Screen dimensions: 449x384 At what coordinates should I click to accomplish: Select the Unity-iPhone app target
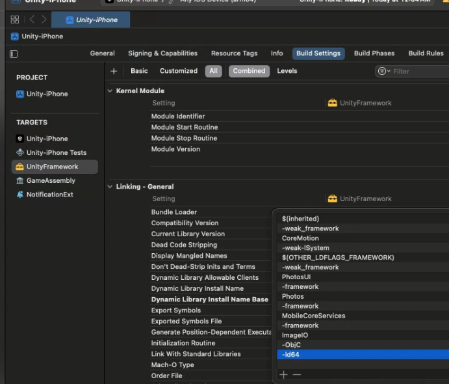coord(42,139)
